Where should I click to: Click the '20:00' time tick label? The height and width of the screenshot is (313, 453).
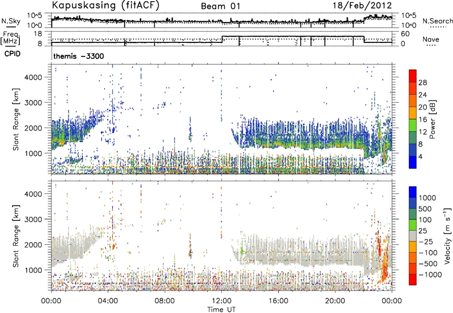(x=335, y=301)
